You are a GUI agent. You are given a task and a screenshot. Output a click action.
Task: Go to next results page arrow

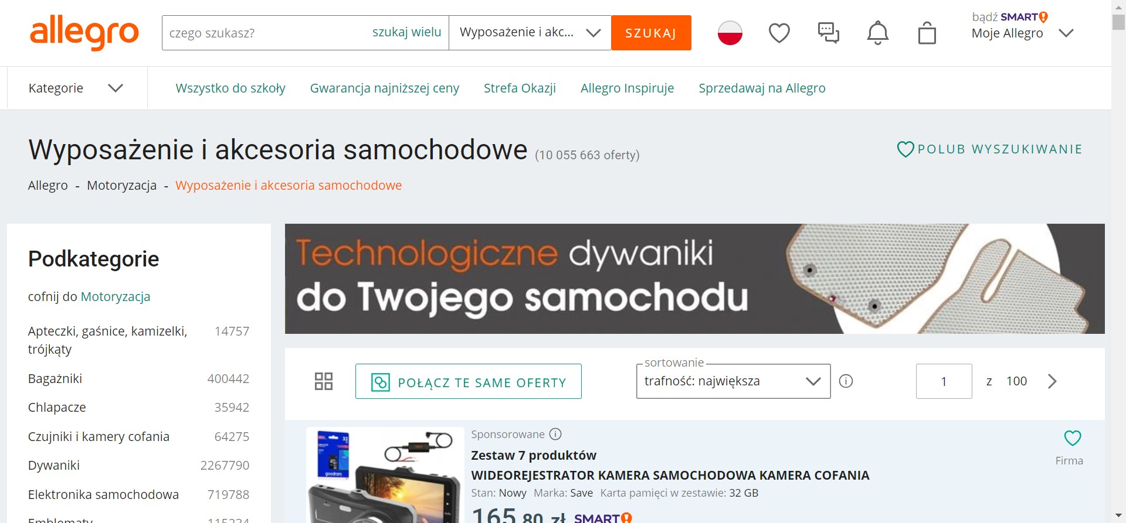coord(1052,381)
